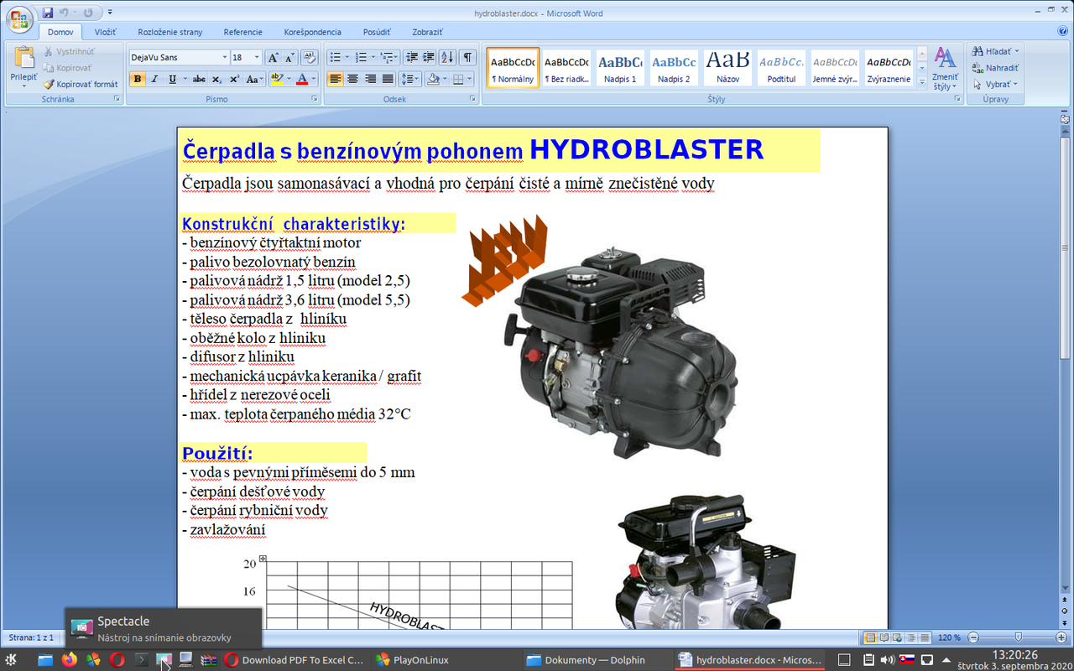Viewport: 1074px width, 671px height.
Task: Open the line spacing dropdown
Action: point(410,80)
